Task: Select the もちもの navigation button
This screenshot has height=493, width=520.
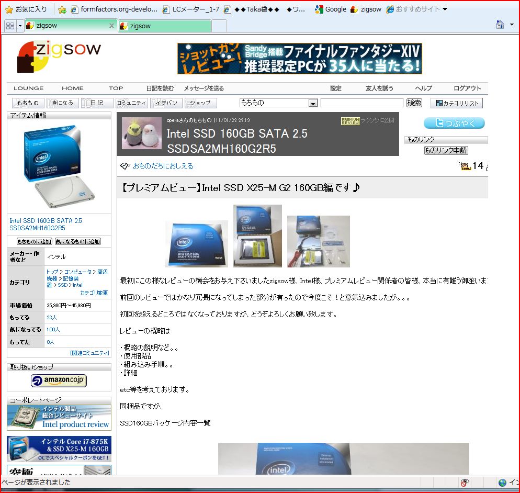Action: [x=28, y=103]
